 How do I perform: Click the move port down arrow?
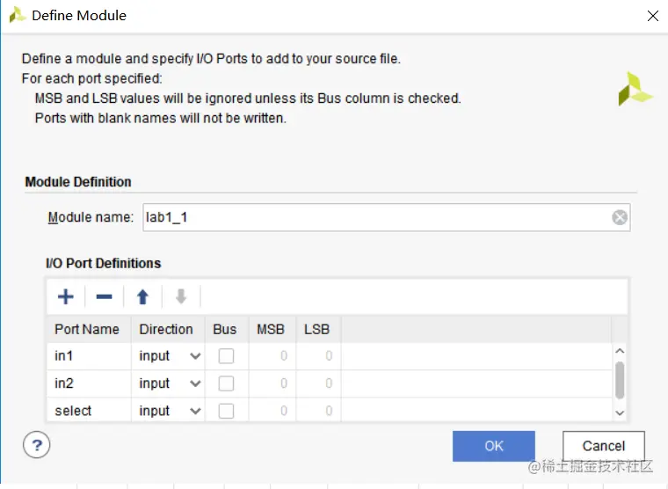click(x=181, y=296)
